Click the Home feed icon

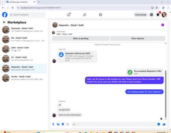[68, 15]
